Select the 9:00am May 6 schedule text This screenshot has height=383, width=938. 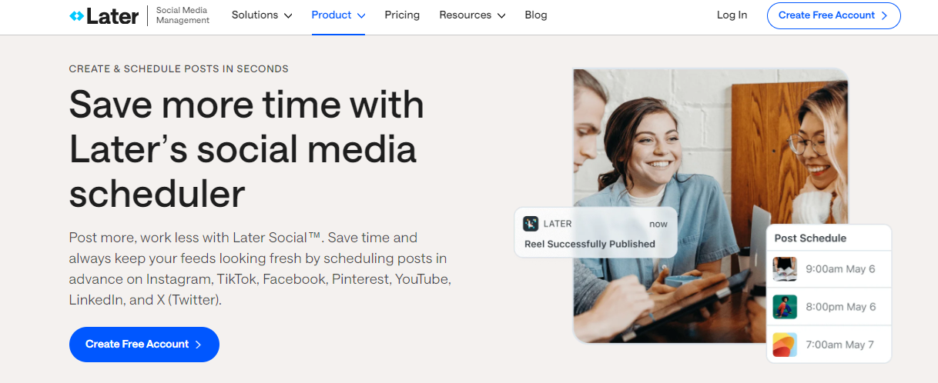pyautogui.click(x=841, y=269)
